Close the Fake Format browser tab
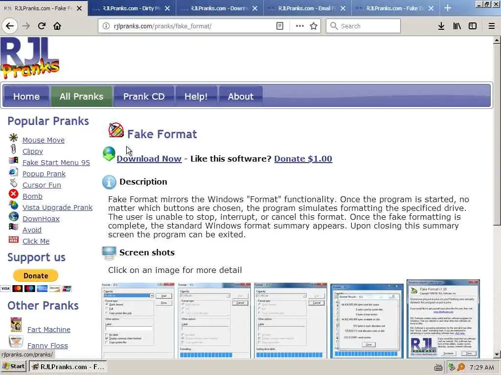Image resolution: width=501 pixels, height=375 pixels. (79, 8)
